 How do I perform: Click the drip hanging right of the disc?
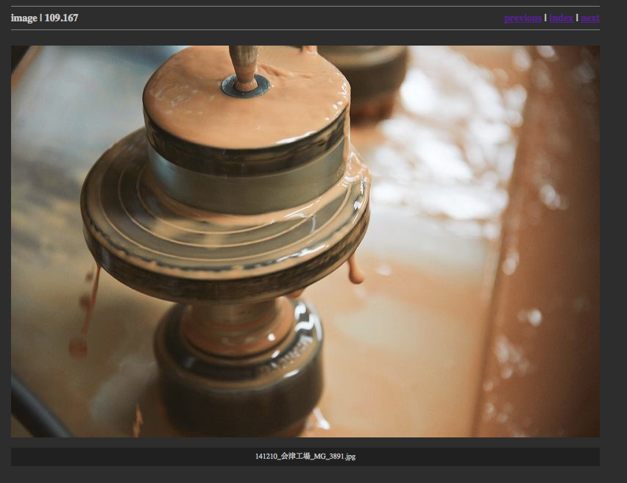(x=355, y=271)
